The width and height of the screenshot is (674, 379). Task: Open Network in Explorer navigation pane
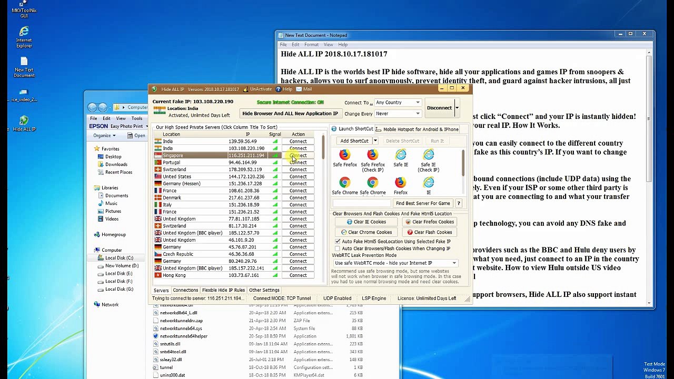[x=110, y=304]
